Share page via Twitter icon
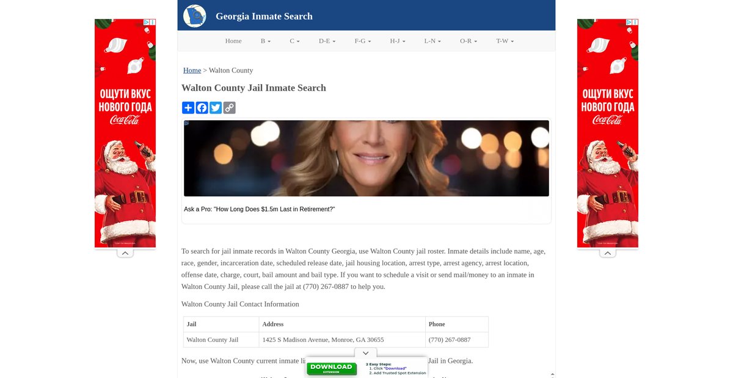Image resolution: width=733 pixels, height=378 pixels. click(x=216, y=108)
